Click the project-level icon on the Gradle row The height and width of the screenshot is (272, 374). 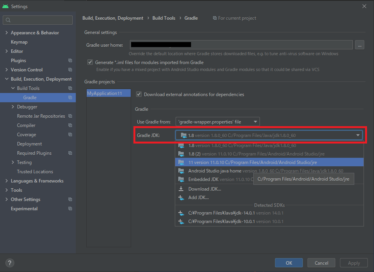(70, 98)
